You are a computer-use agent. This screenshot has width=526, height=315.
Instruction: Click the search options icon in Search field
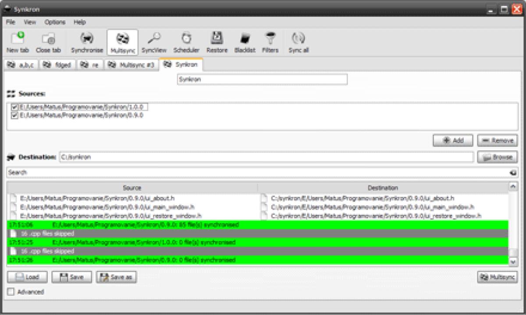tap(513, 173)
